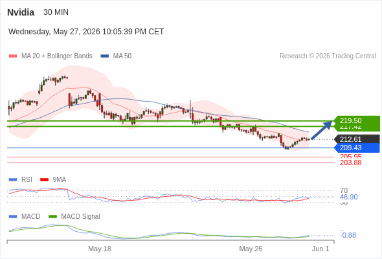Click the MACD Signal green legend swatch

(x=52, y=217)
